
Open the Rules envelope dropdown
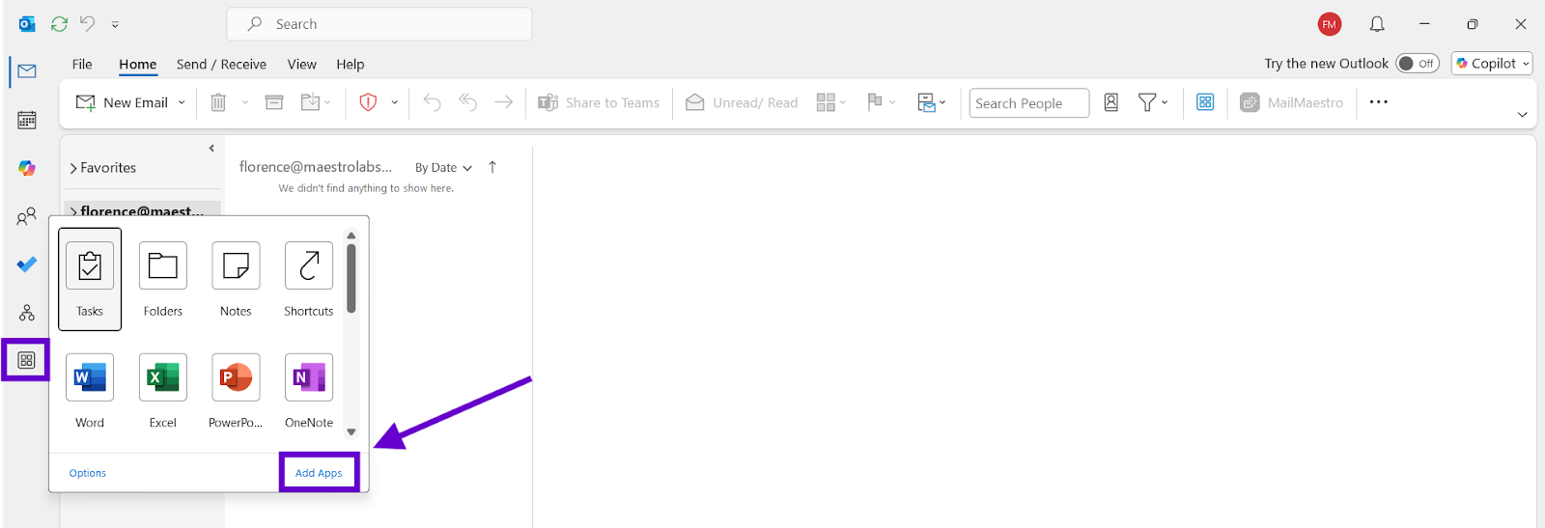(x=931, y=102)
